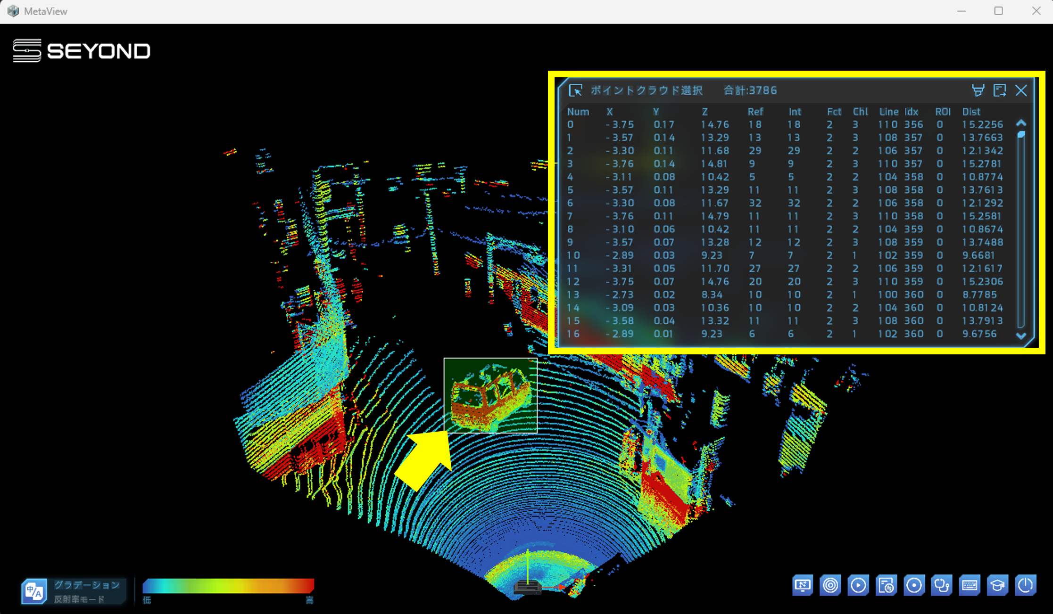The height and width of the screenshot is (614, 1053).
Task: Switch the グラデーション color mode
Action: 87,585
